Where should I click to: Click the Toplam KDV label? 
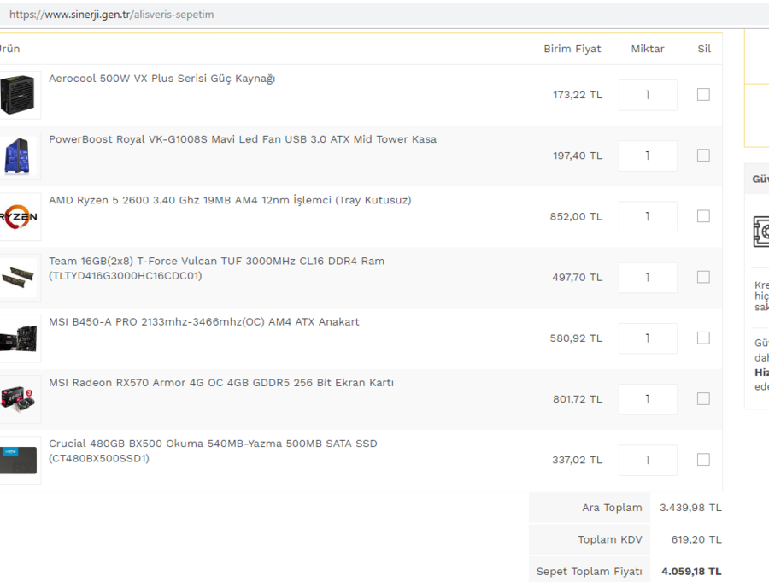pyautogui.click(x=609, y=539)
